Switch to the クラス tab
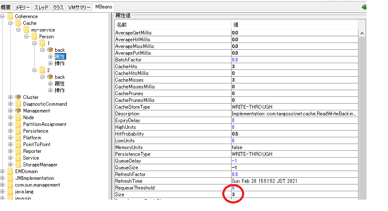This screenshot has width=388, height=211. coord(58,7)
